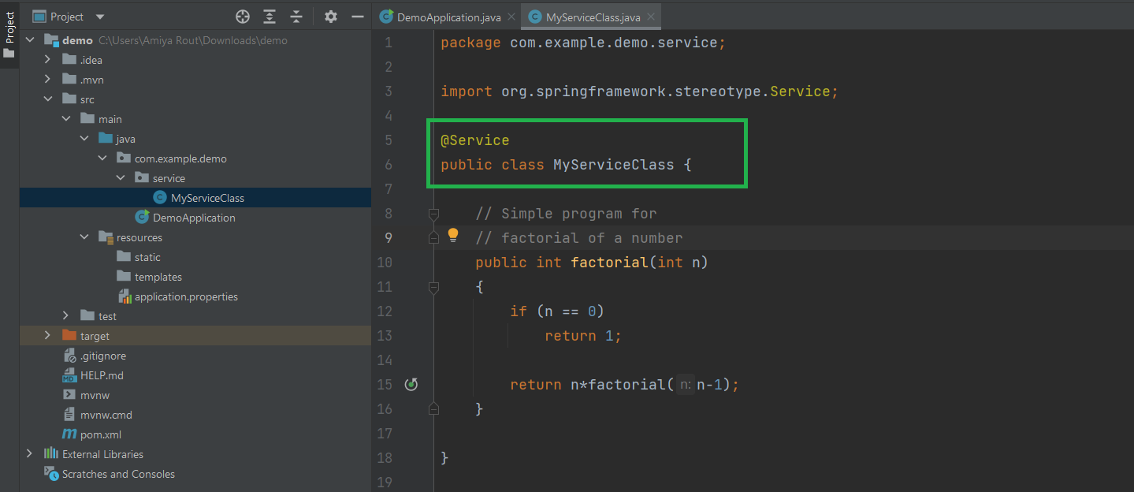Click the Service import on line 3
The width and height of the screenshot is (1134, 492).
[800, 91]
